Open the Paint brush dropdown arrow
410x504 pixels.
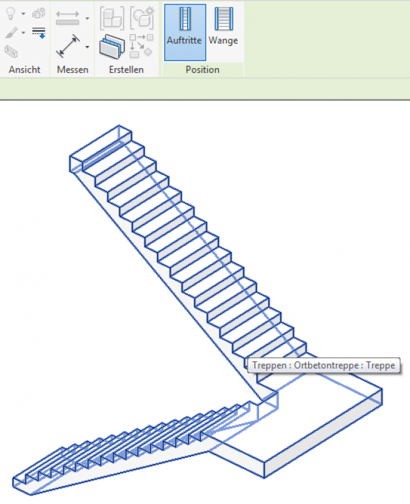pyautogui.click(x=23, y=32)
